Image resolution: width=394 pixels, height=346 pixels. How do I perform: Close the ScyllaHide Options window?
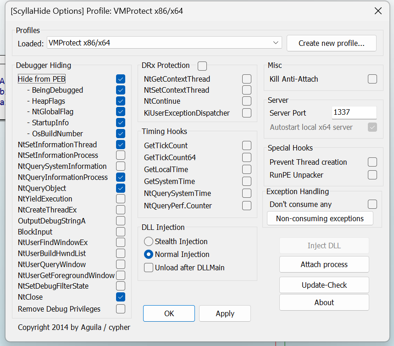[x=378, y=11]
